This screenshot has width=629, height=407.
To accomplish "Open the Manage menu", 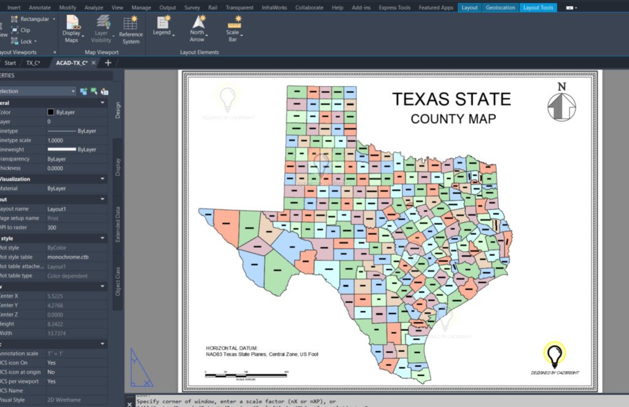I will (141, 7).
